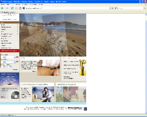Click the Free Transfer banner image
Screen dimensions: 147x117
tap(9, 79)
